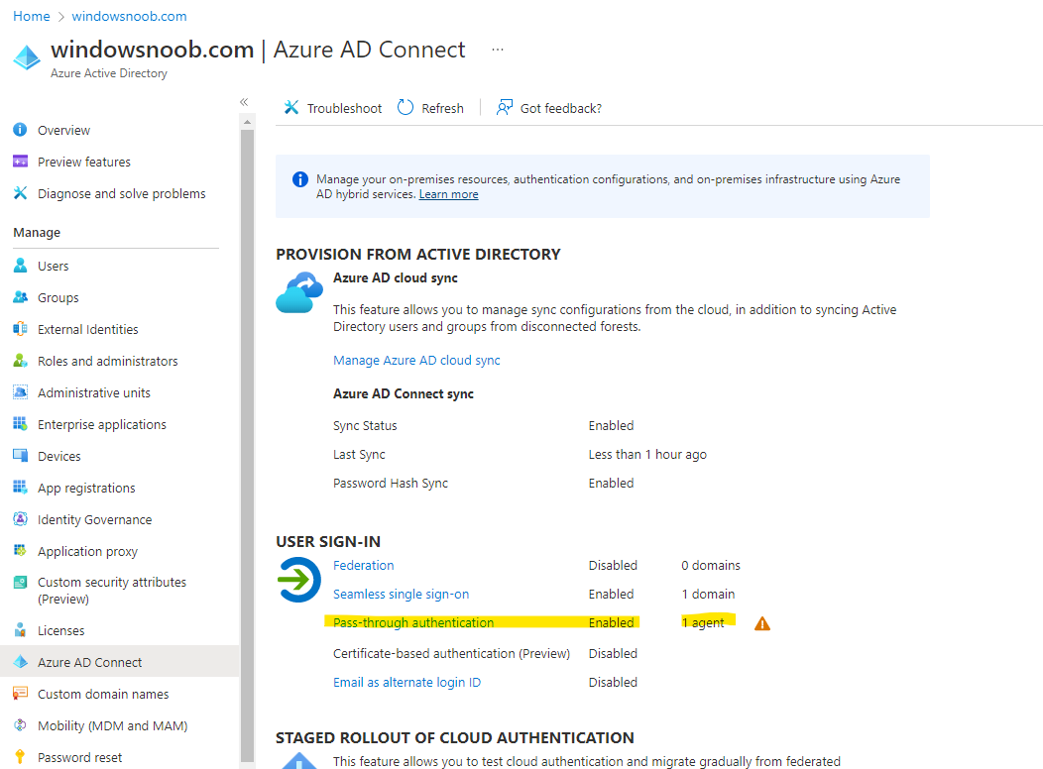Click the feedback person icon

505,107
